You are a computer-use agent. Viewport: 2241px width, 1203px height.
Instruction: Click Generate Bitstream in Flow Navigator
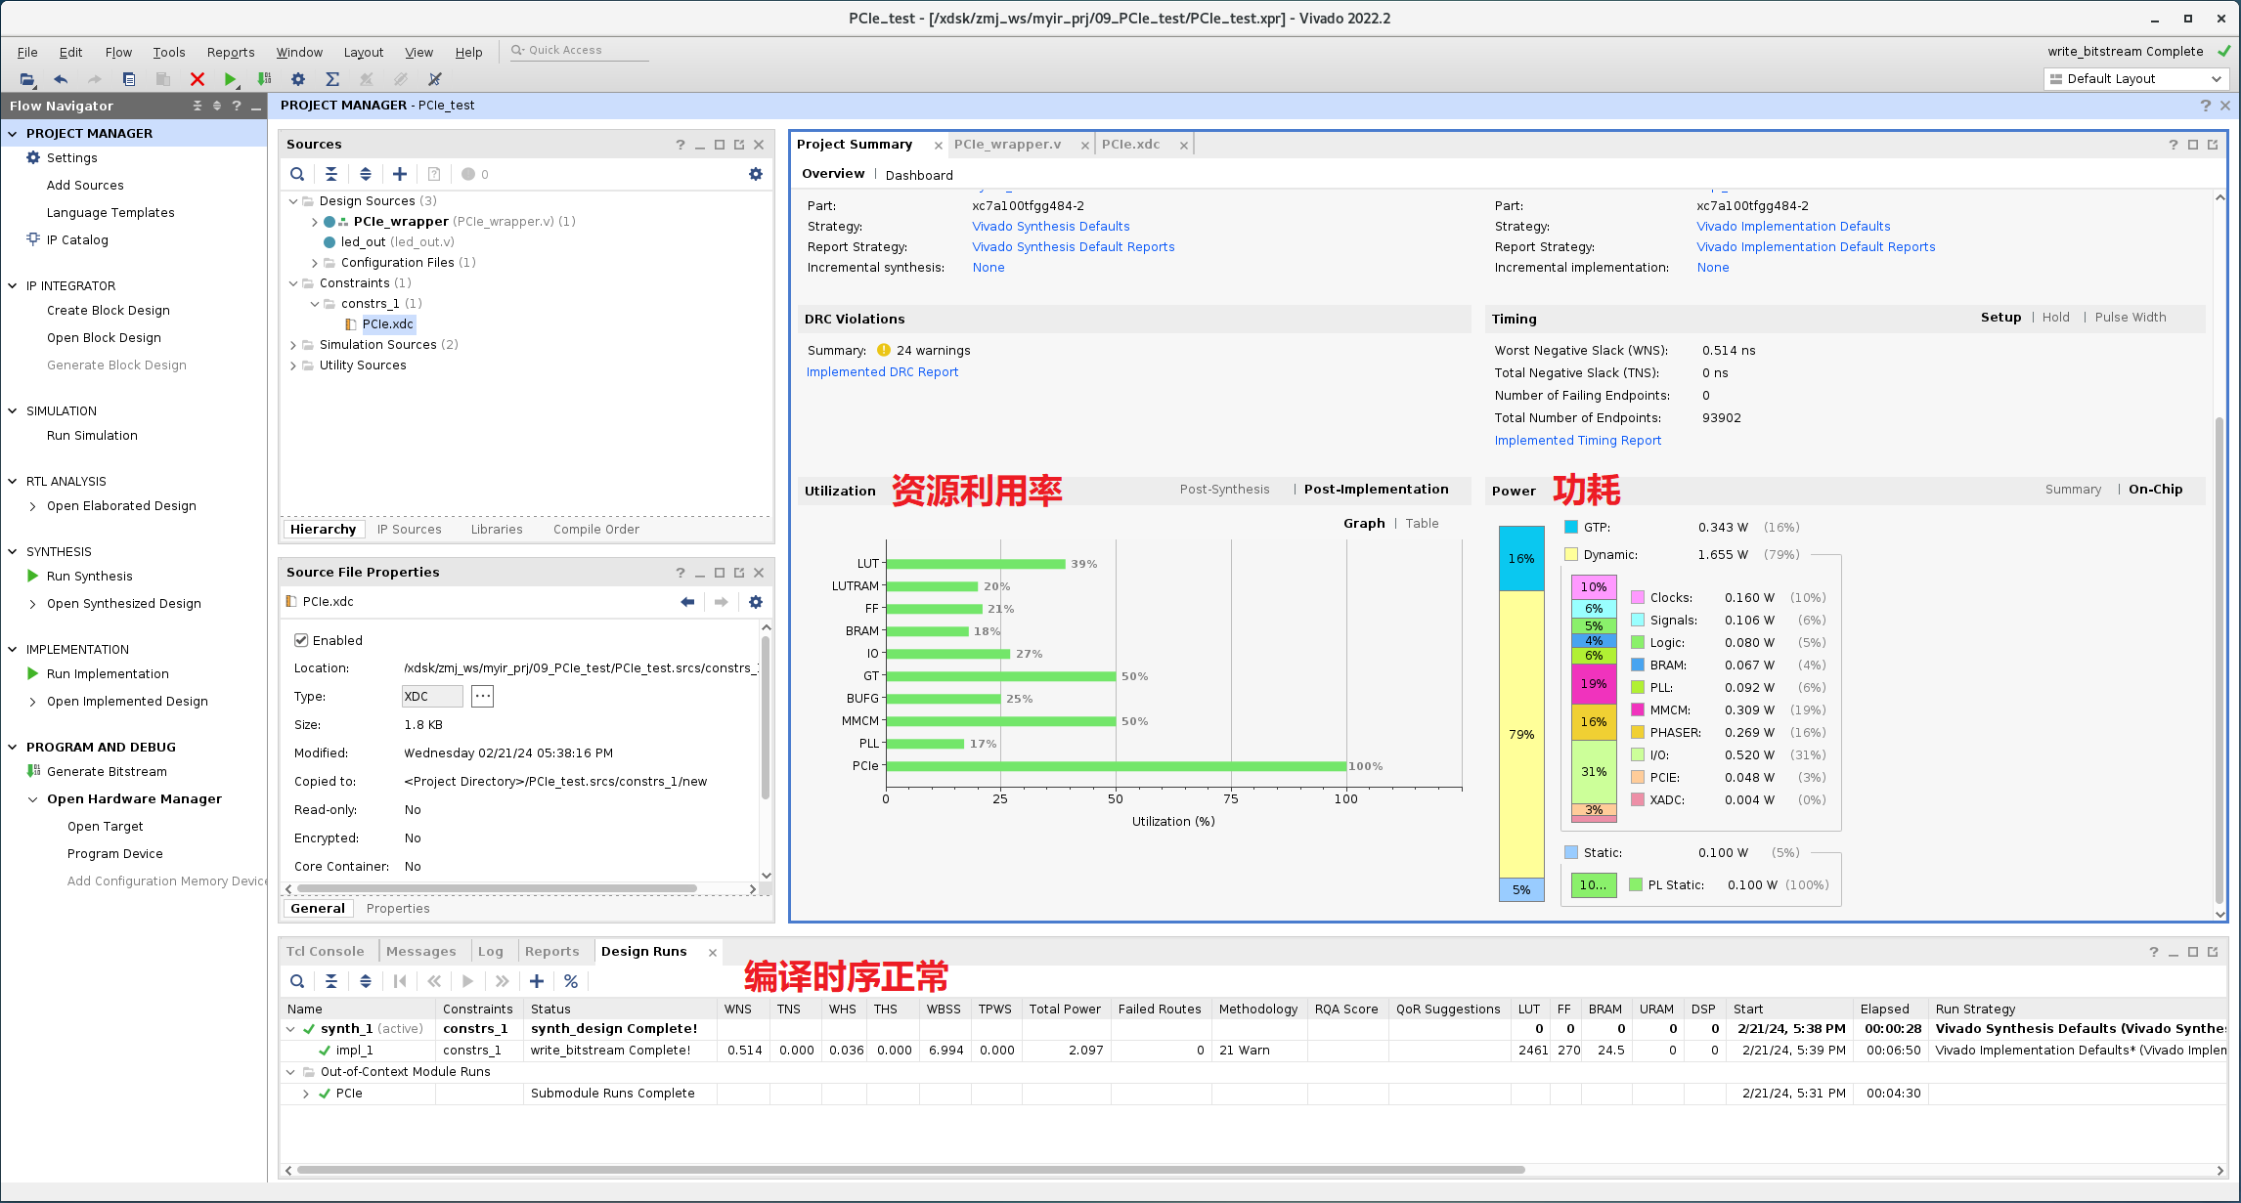pyautogui.click(x=107, y=771)
